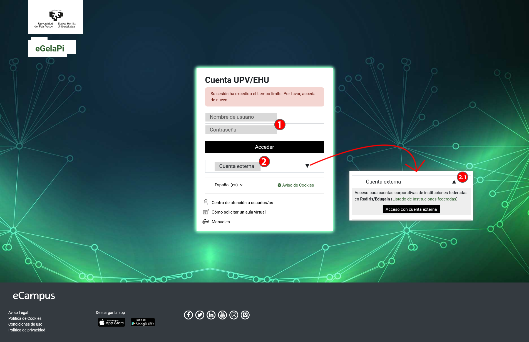Screen dimensions: 529x342
Task: Open the Twitter social icon
Action: 200,315
